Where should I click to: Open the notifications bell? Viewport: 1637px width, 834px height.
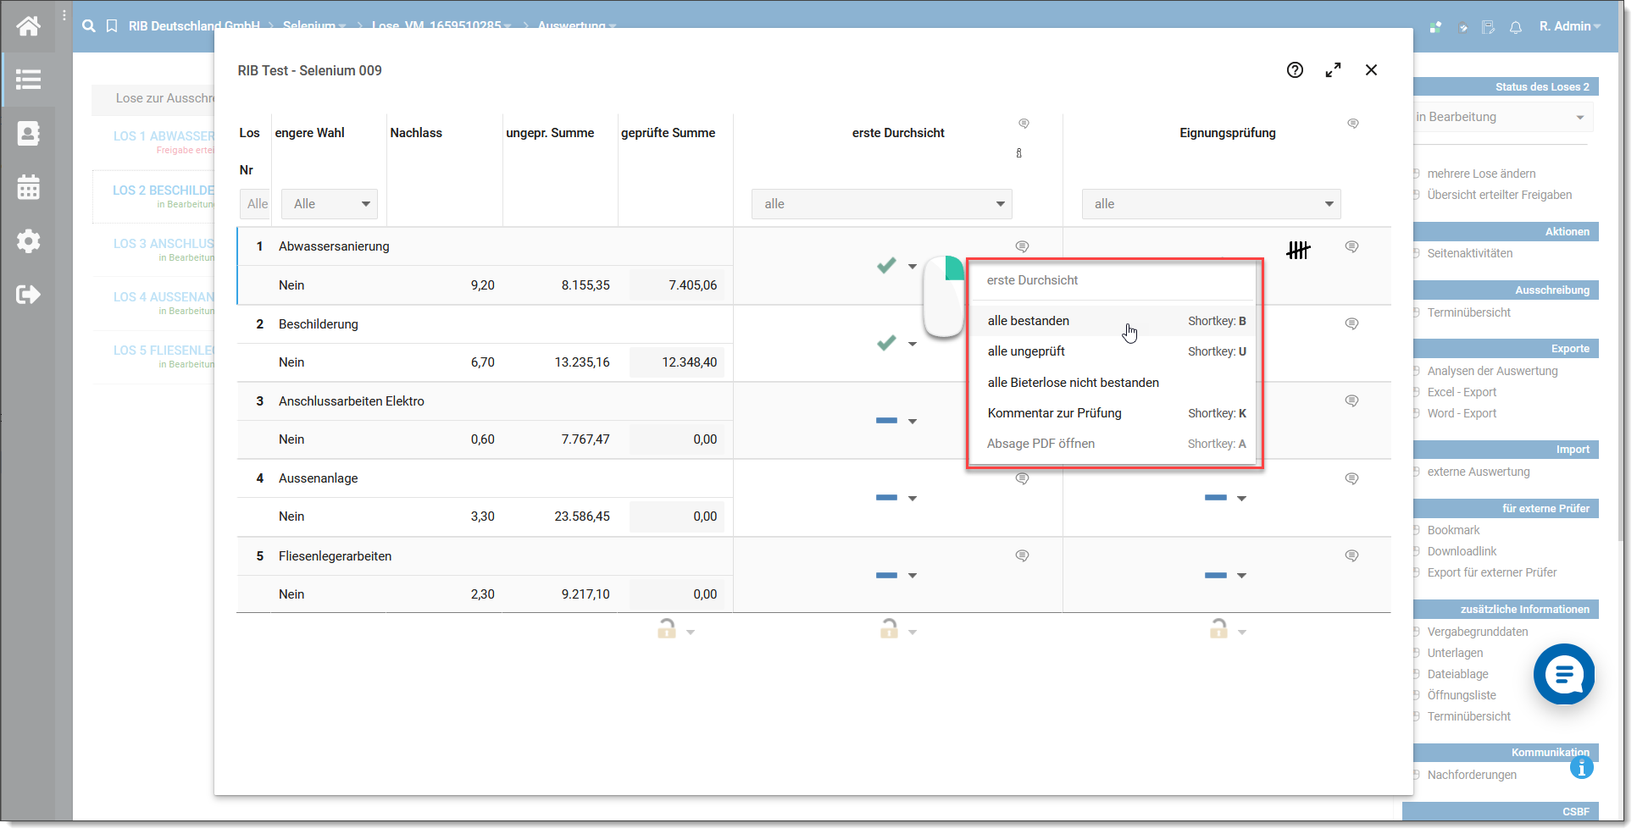[x=1516, y=27]
